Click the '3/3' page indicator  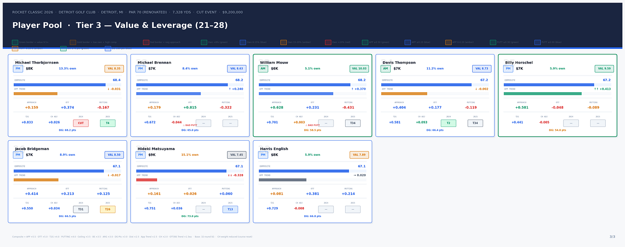[612, 236]
